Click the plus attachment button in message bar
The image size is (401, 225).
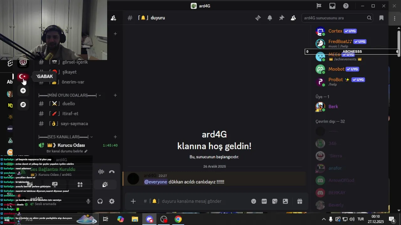tap(133, 201)
